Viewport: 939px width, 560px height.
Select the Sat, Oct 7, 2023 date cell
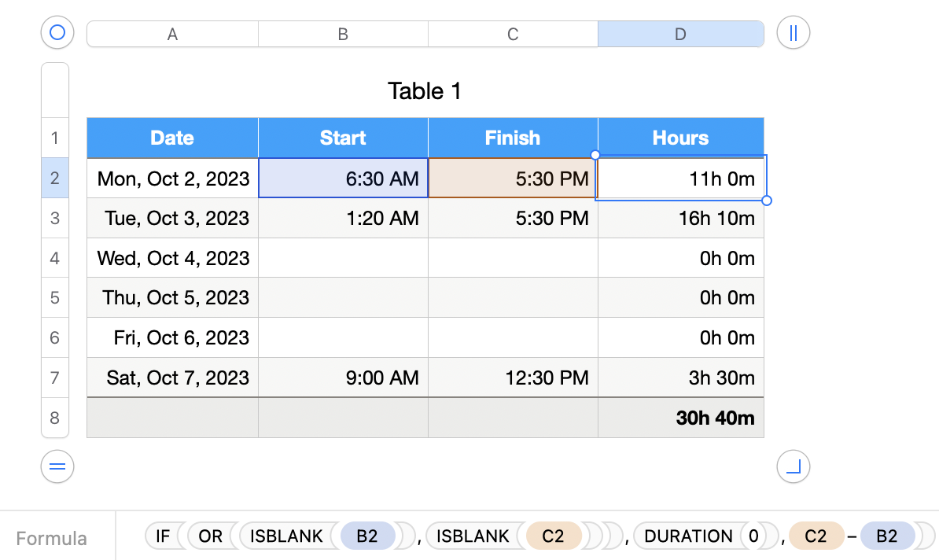[x=172, y=378]
